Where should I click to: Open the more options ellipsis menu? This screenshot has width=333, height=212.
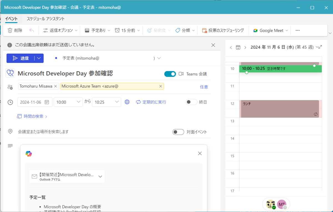tap(297, 30)
